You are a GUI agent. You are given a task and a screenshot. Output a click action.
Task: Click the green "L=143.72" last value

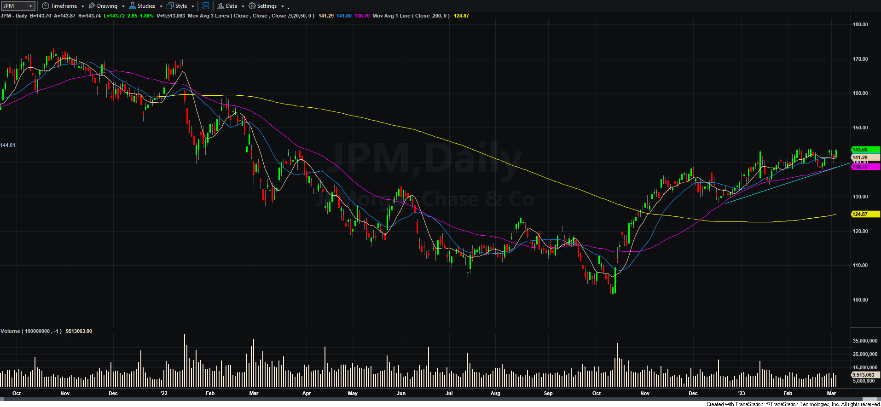click(114, 16)
